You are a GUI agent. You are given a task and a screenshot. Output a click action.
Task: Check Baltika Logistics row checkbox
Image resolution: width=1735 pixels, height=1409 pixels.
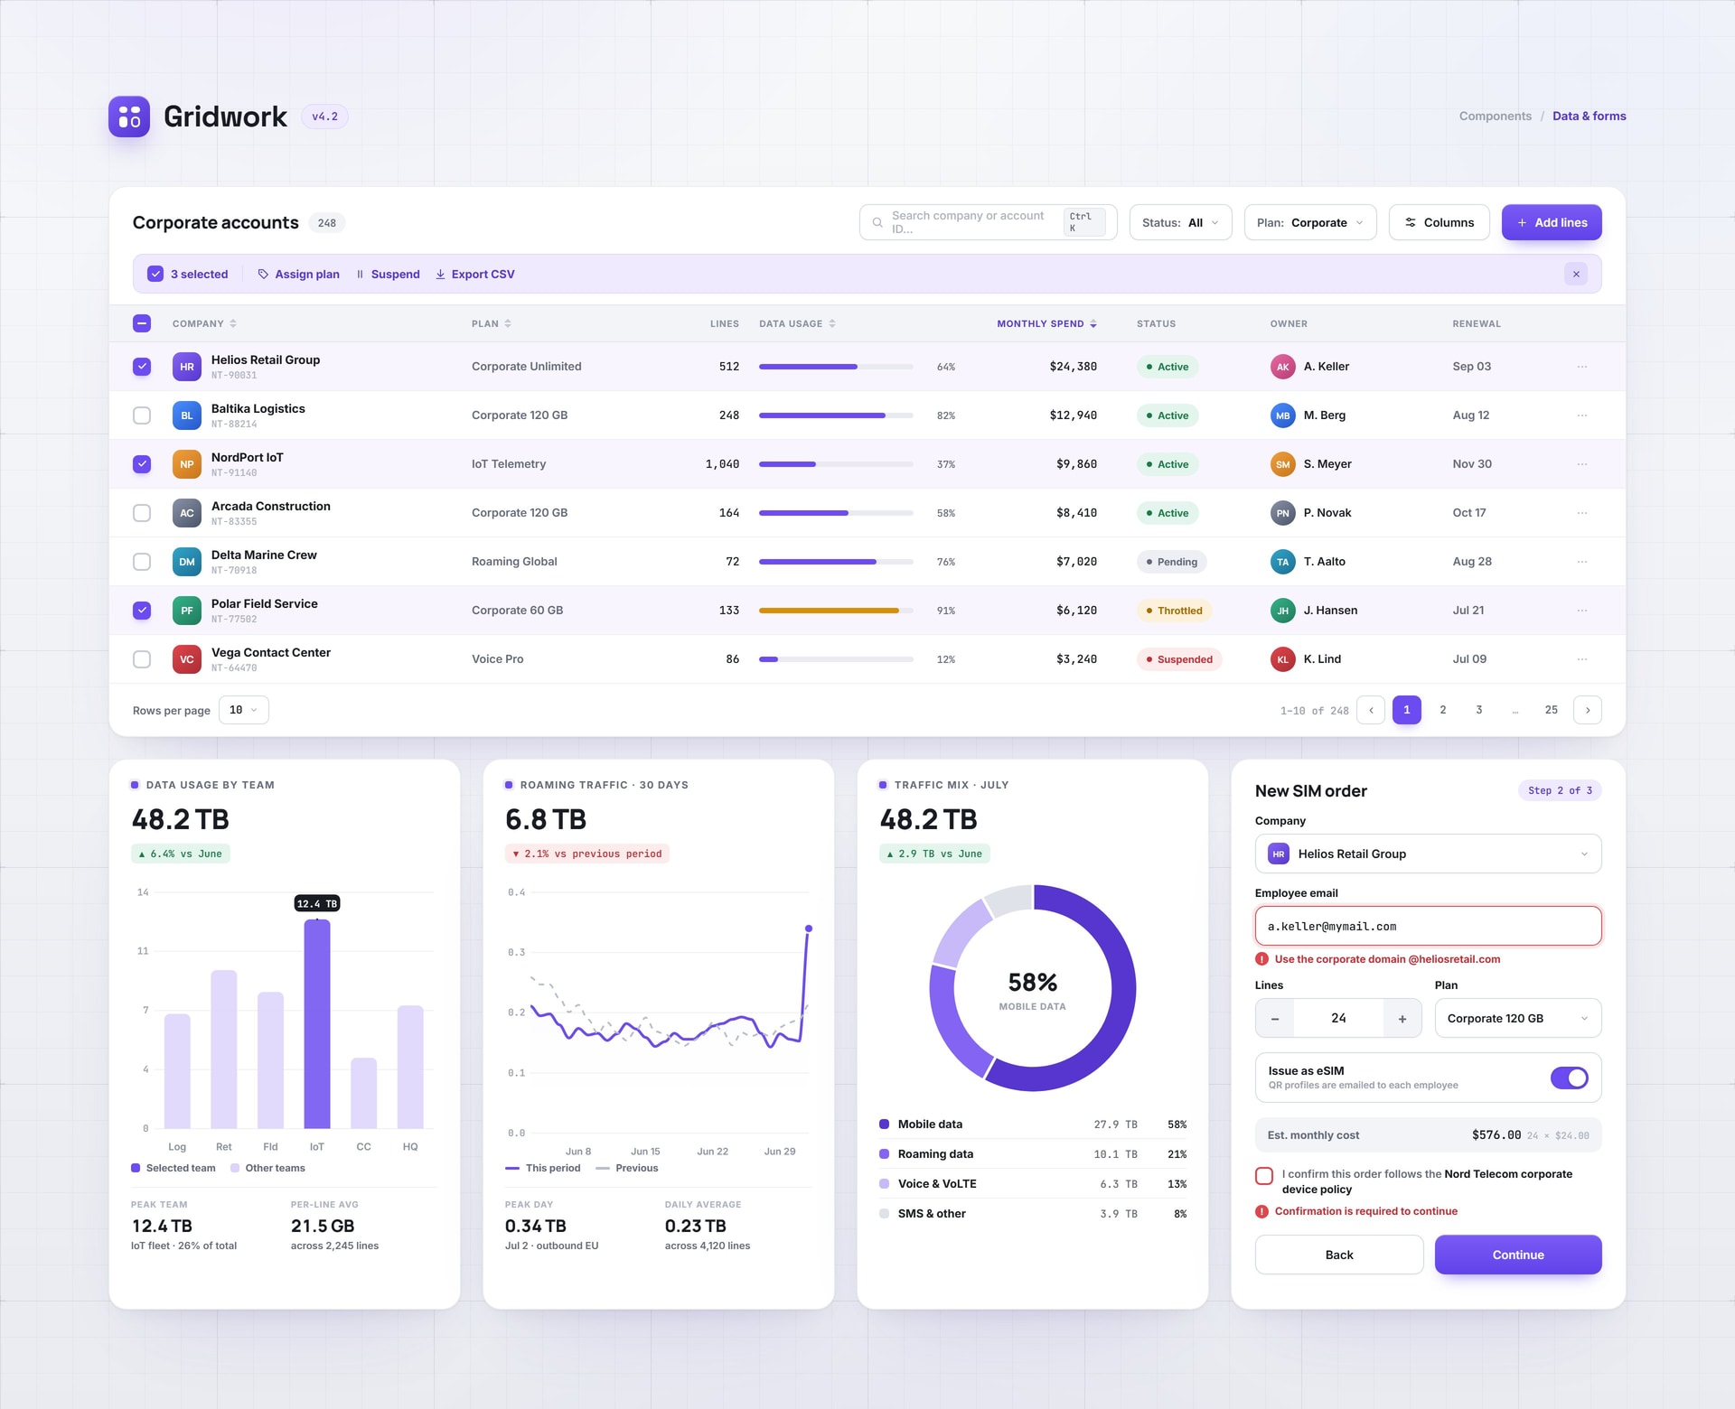(142, 415)
